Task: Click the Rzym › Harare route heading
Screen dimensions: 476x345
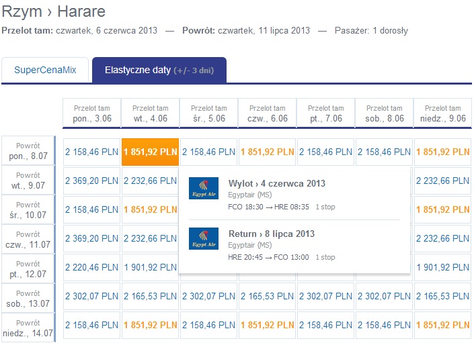Action: click(x=54, y=11)
